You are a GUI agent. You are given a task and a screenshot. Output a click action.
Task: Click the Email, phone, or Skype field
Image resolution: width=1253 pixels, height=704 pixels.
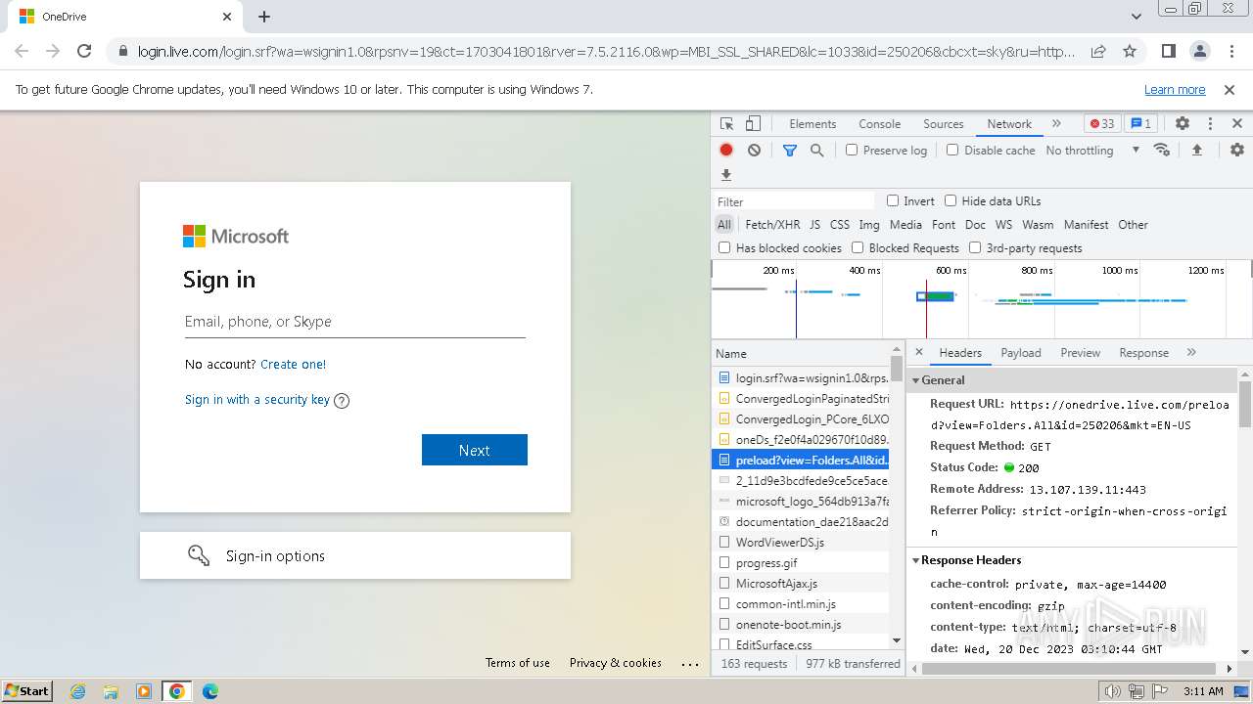pos(355,322)
